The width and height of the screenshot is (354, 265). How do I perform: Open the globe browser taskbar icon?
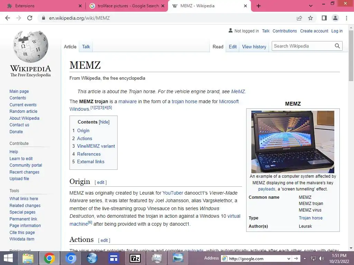(x=92, y=258)
